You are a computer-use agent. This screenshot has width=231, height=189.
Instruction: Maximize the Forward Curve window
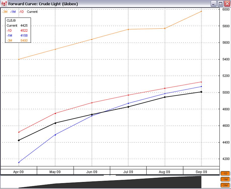[x=220, y=4]
